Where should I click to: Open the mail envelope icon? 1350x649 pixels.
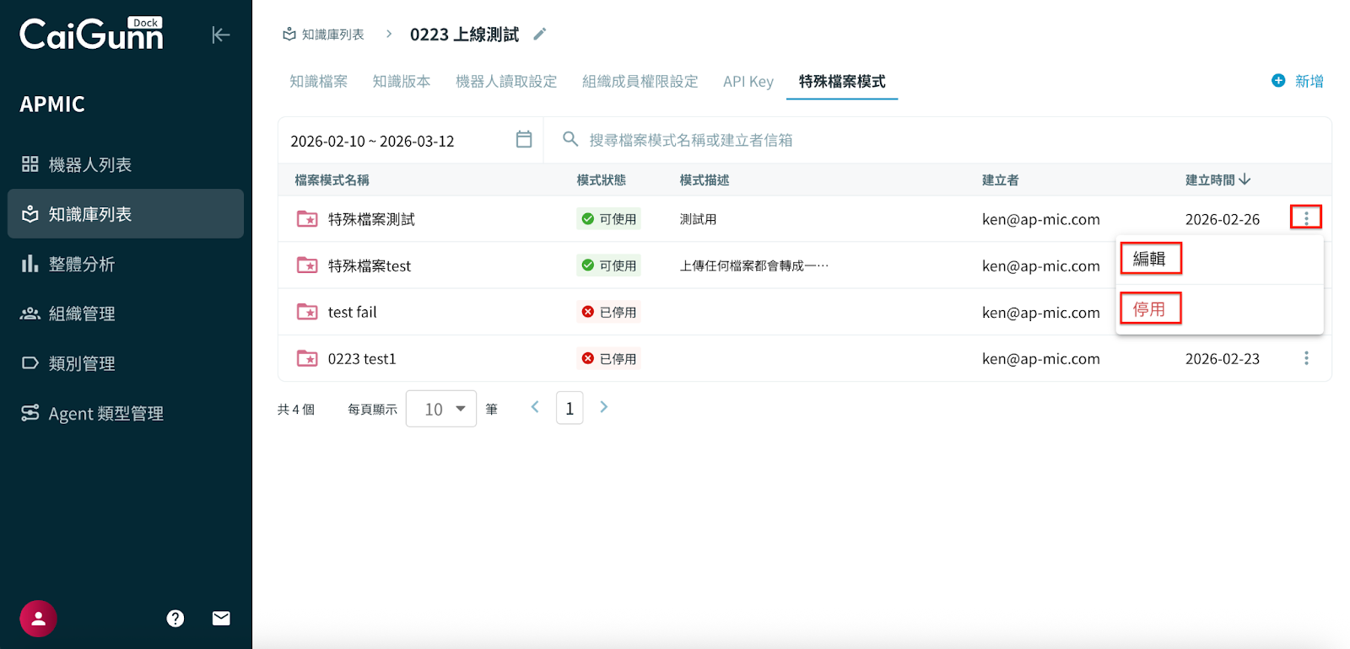tap(221, 619)
